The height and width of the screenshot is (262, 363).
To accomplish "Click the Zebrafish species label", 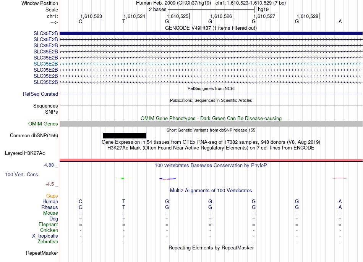I will tap(48, 242).
